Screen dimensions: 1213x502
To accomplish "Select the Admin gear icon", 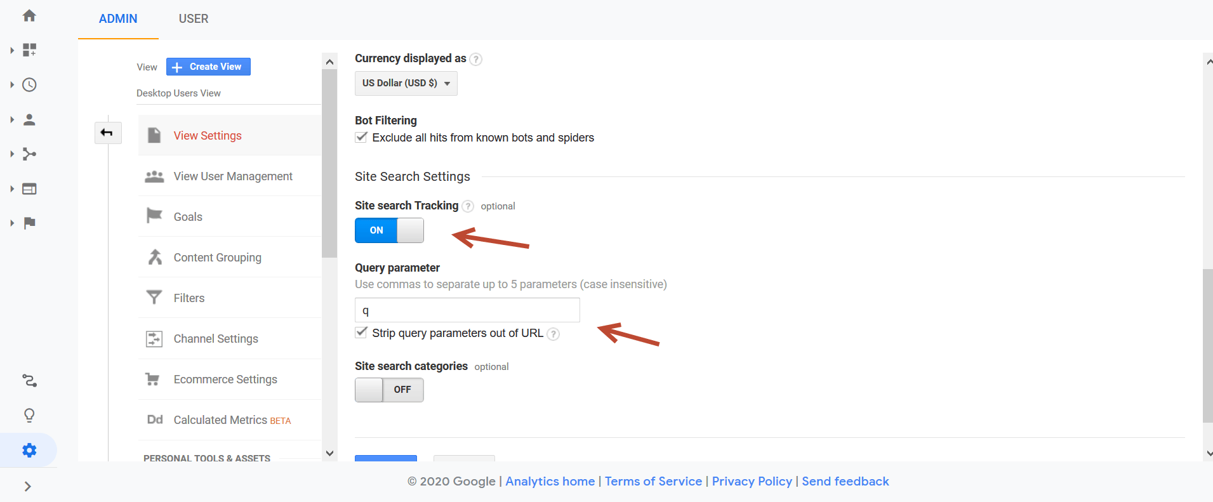I will [29, 450].
